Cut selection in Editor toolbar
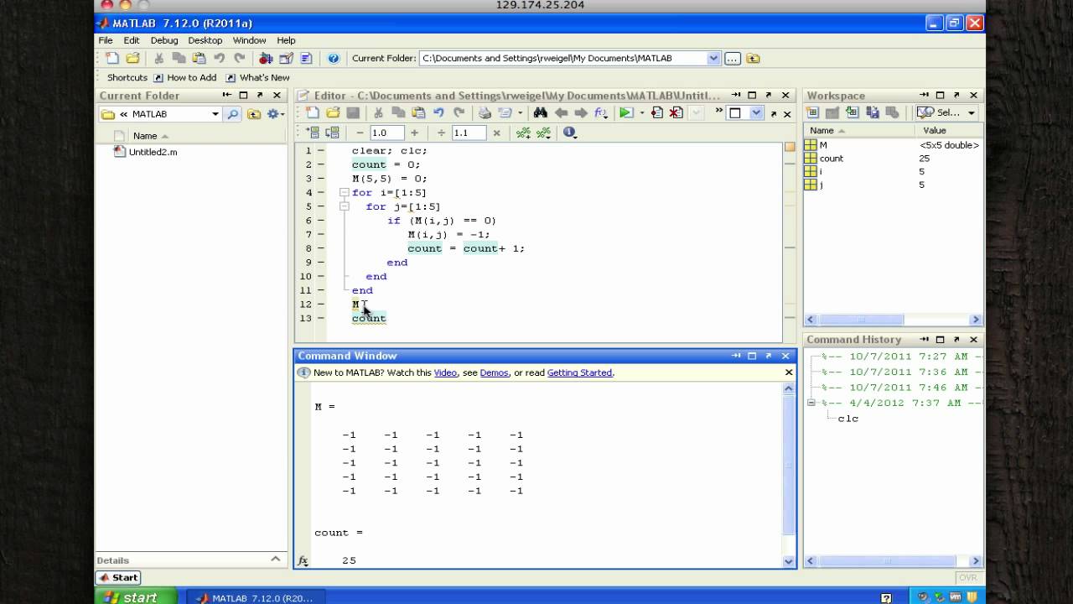This screenshot has width=1073, height=604. [x=378, y=113]
